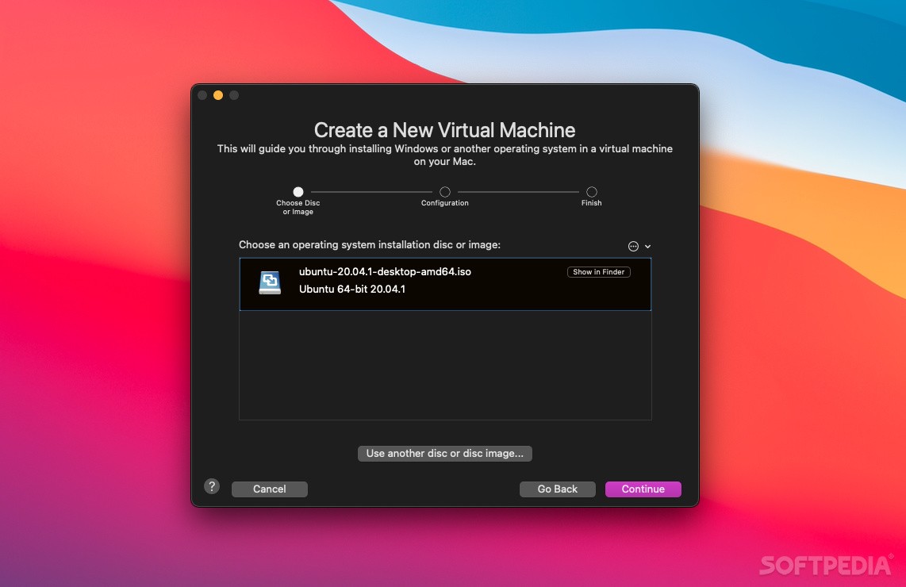Screen dimensions: 906x587
Task: Click the VMware disc image icon
Action: click(270, 282)
